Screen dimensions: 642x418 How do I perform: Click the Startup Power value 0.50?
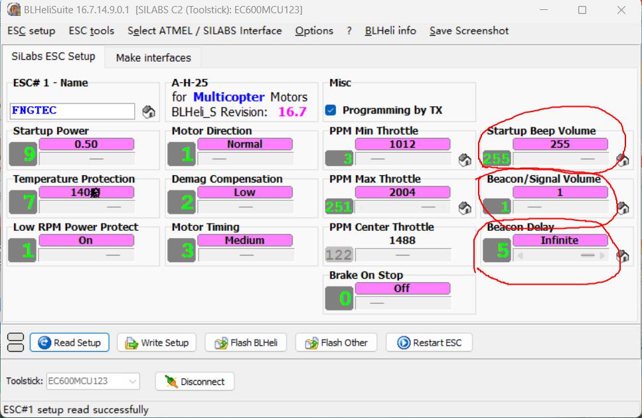pos(86,145)
